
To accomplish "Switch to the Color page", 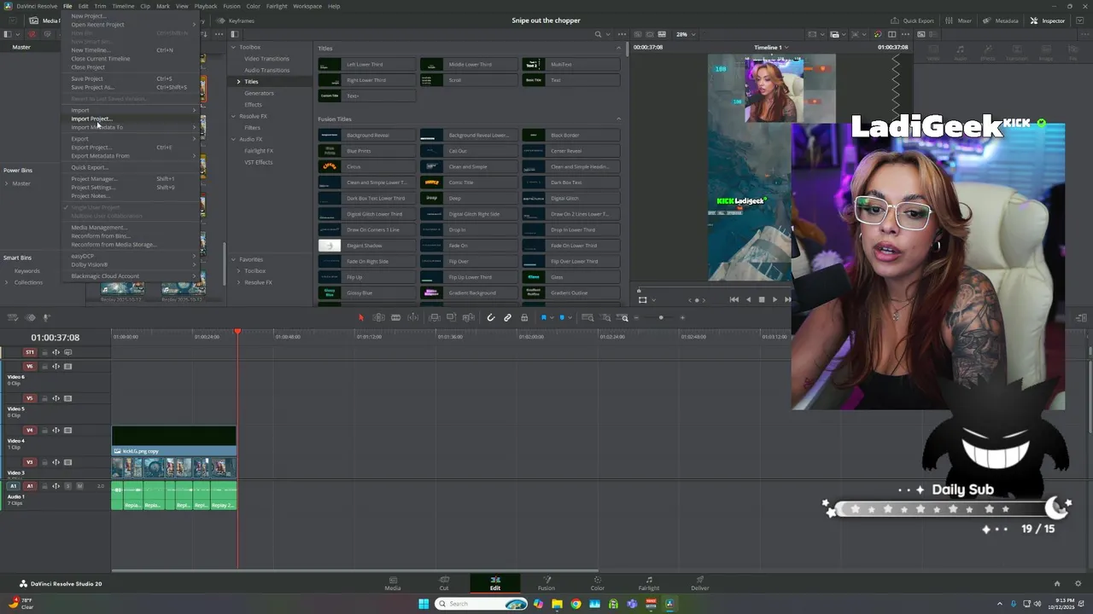I will 598,583.
